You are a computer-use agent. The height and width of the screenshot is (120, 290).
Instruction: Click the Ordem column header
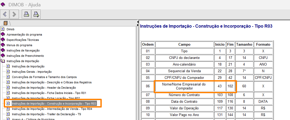pyautogui.click(x=148, y=44)
